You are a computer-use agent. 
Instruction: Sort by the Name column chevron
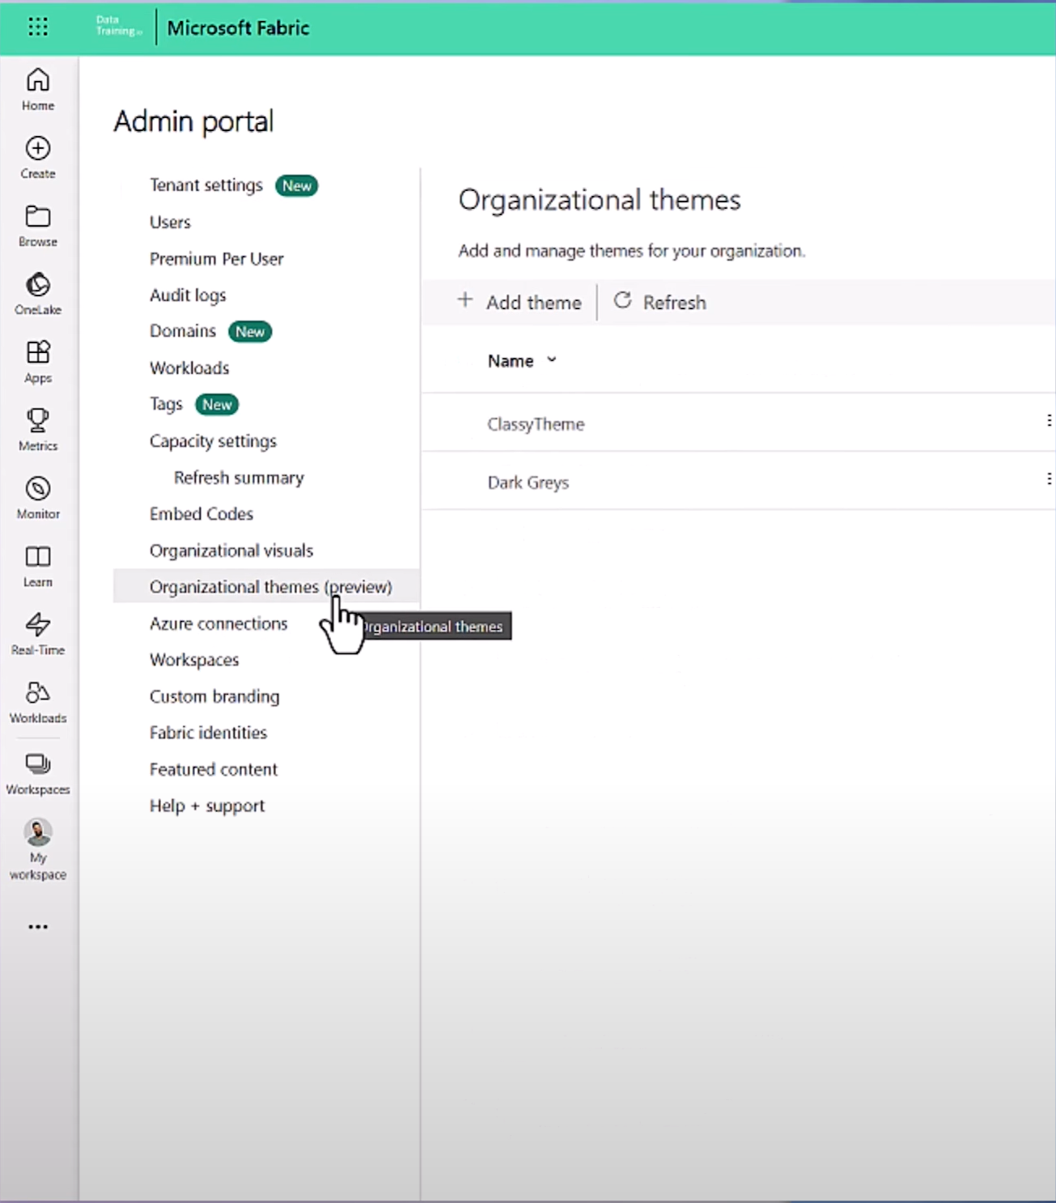pyautogui.click(x=552, y=360)
